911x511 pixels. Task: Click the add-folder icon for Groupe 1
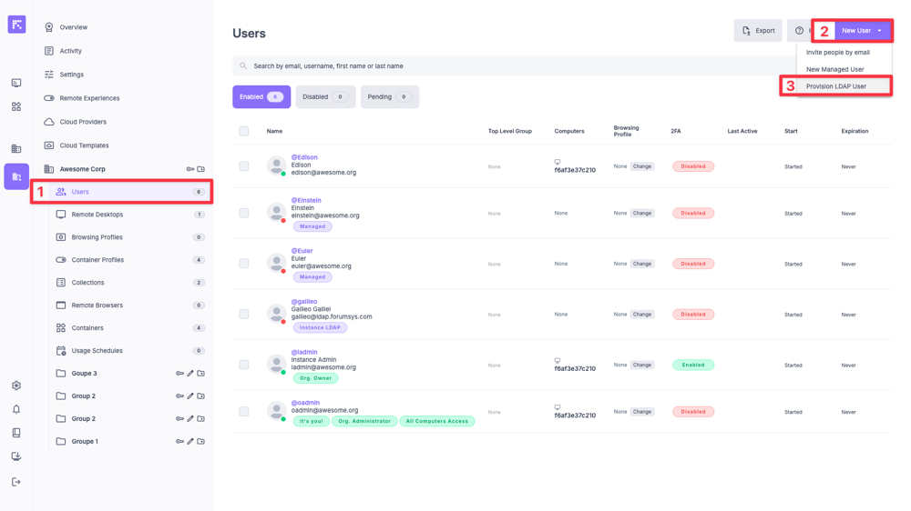click(201, 442)
